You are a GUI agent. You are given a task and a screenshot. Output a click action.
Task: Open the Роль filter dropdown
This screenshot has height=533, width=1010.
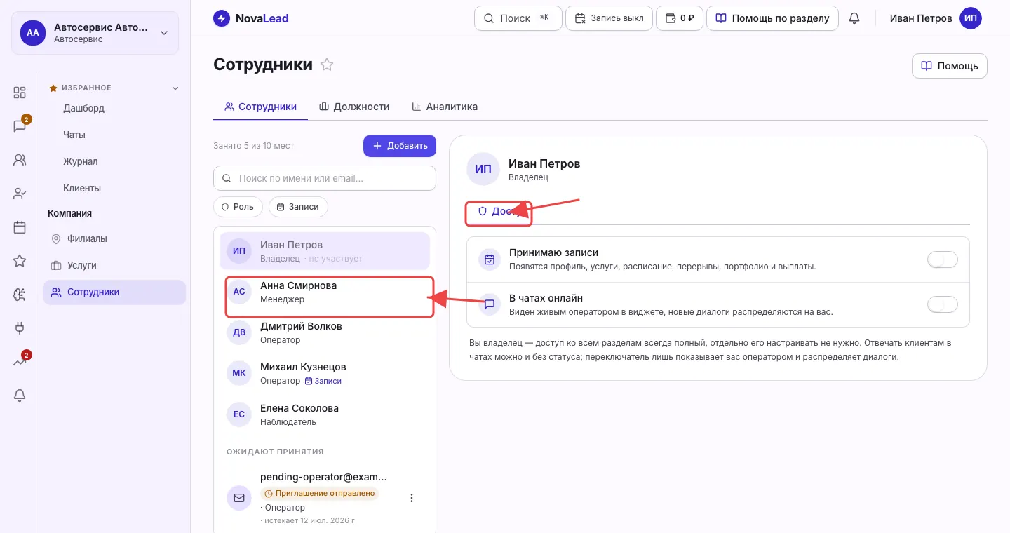coord(238,207)
